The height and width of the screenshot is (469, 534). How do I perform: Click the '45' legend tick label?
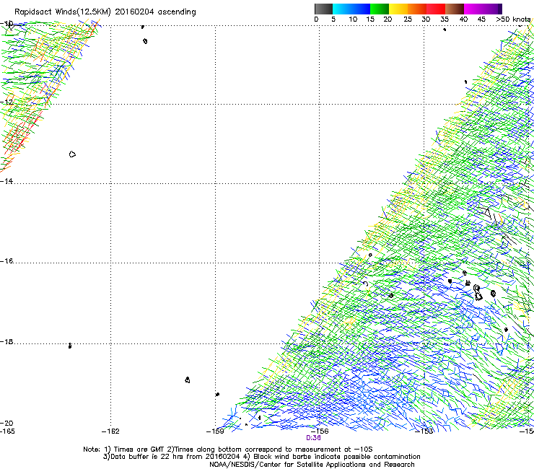coord(481,19)
